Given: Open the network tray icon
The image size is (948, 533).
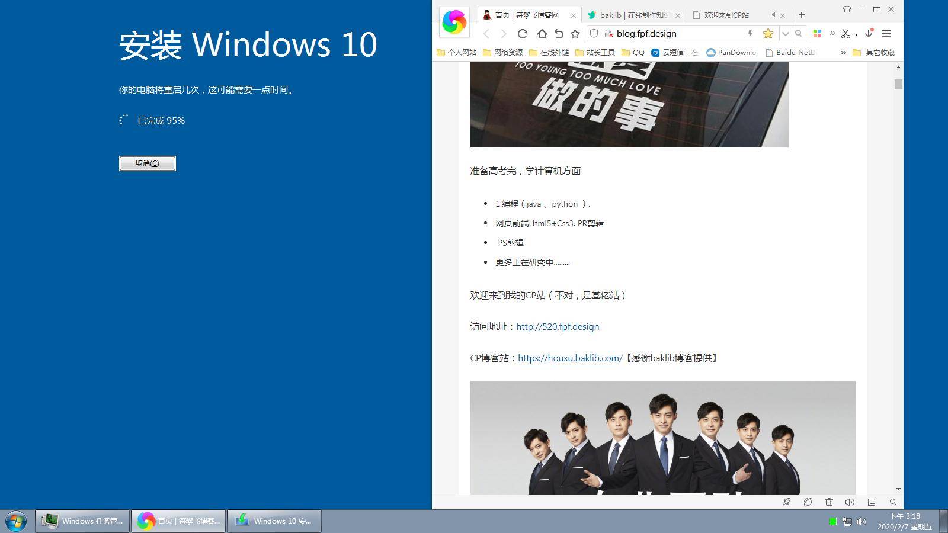Looking at the screenshot, I should coord(847,522).
